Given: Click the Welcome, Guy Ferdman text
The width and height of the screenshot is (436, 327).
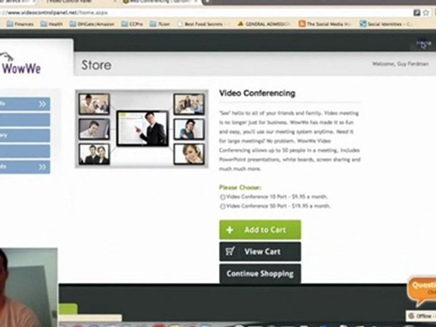Looking at the screenshot, I should point(401,64).
